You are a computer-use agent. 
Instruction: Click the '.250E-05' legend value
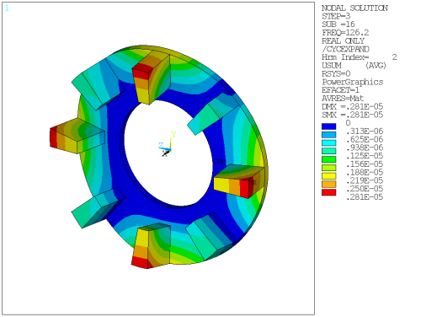(x=365, y=189)
